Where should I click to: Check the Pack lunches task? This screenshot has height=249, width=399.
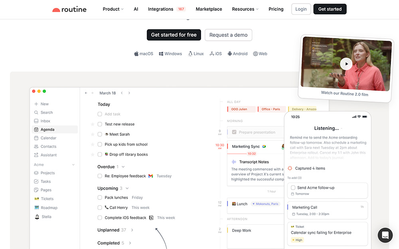pyautogui.click(x=100, y=197)
